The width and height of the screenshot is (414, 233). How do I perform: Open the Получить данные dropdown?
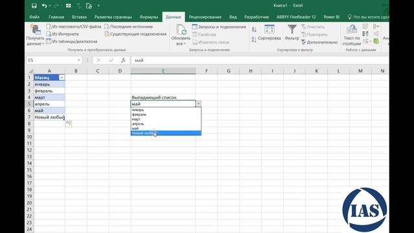click(x=36, y=35)
